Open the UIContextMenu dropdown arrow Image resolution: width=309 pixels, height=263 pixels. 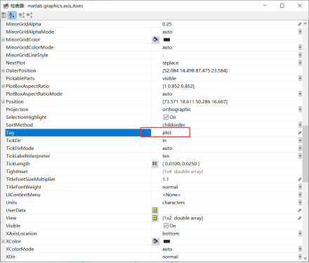[300, 195]
